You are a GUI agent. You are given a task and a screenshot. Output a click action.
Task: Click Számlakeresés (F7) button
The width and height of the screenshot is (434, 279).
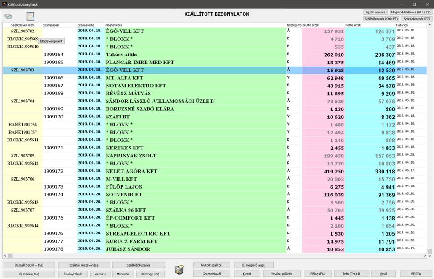click(x=416, y=19)
